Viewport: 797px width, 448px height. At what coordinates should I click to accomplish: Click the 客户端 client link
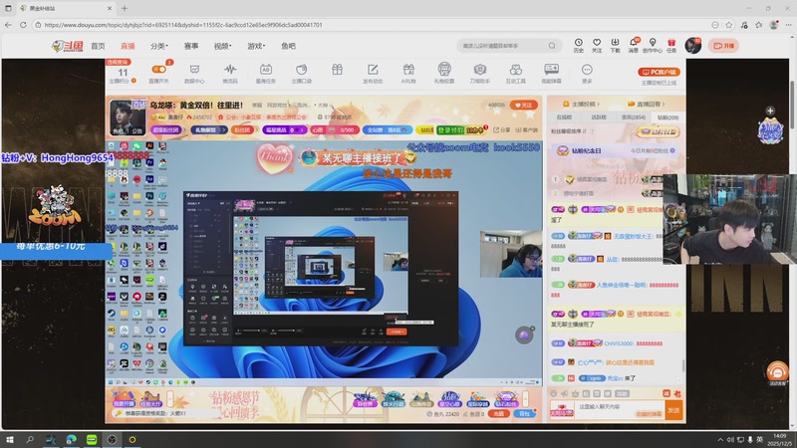pos(527,130)
